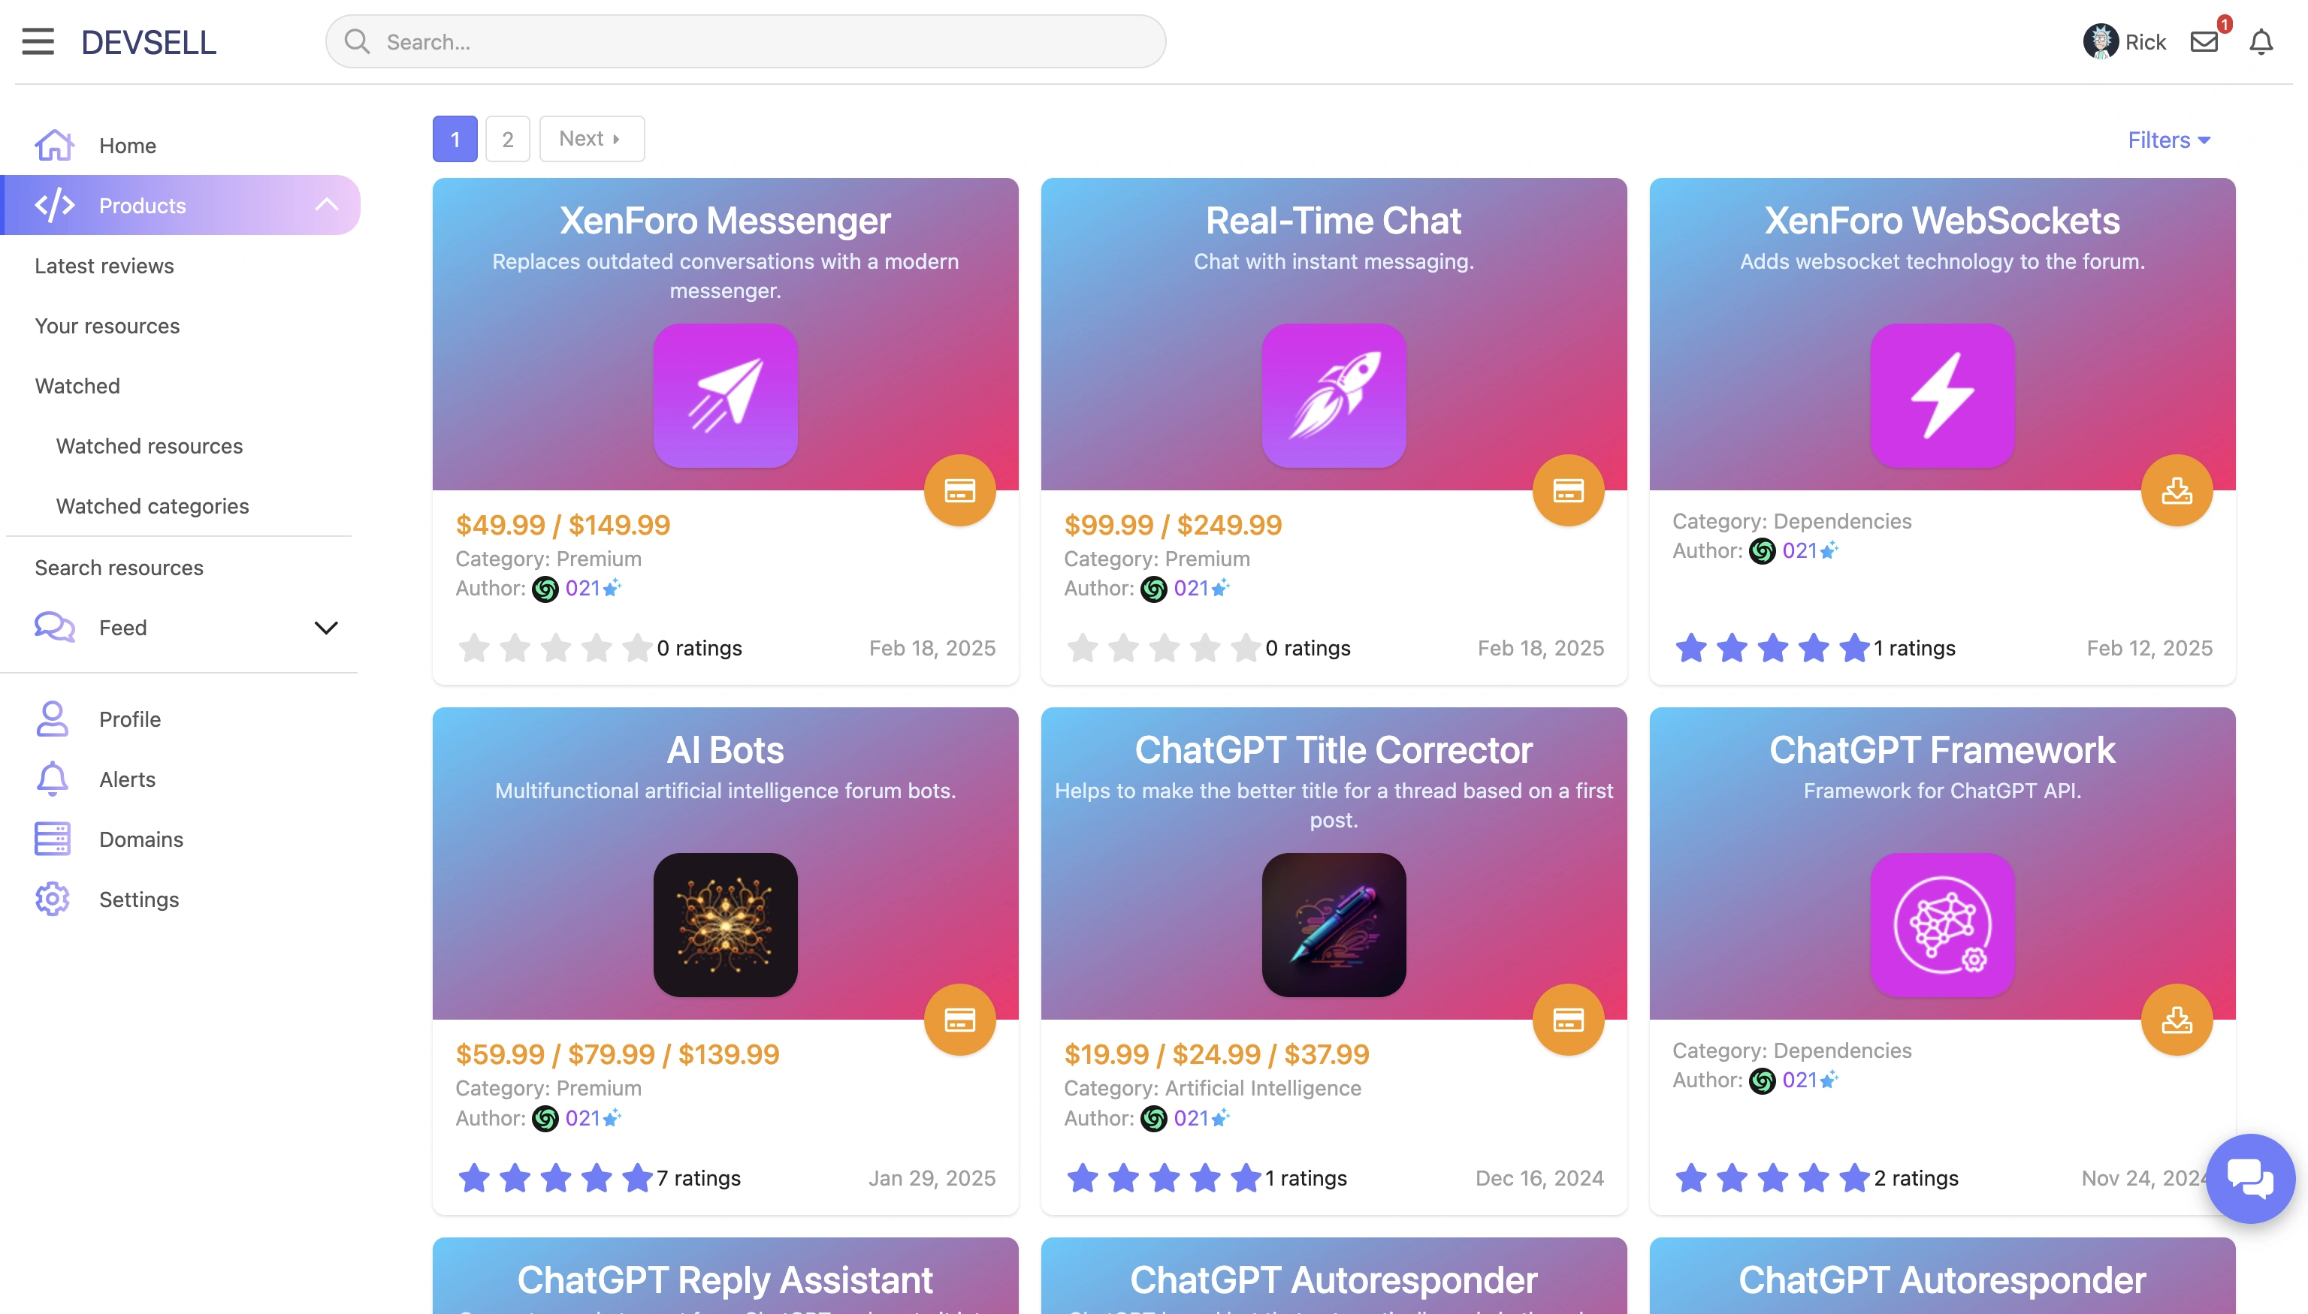Click the ChatGPT Framework brain-gear icon
The image size is (2308, 1314).
tap(1942, 924)
